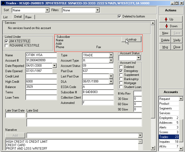The image size is (185, 152).
Task: Select Inquiries in Accounts list
Action: tap(169, 142)
